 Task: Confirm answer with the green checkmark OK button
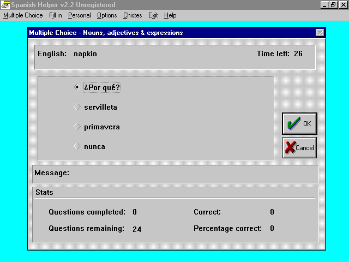coord(299,124)
